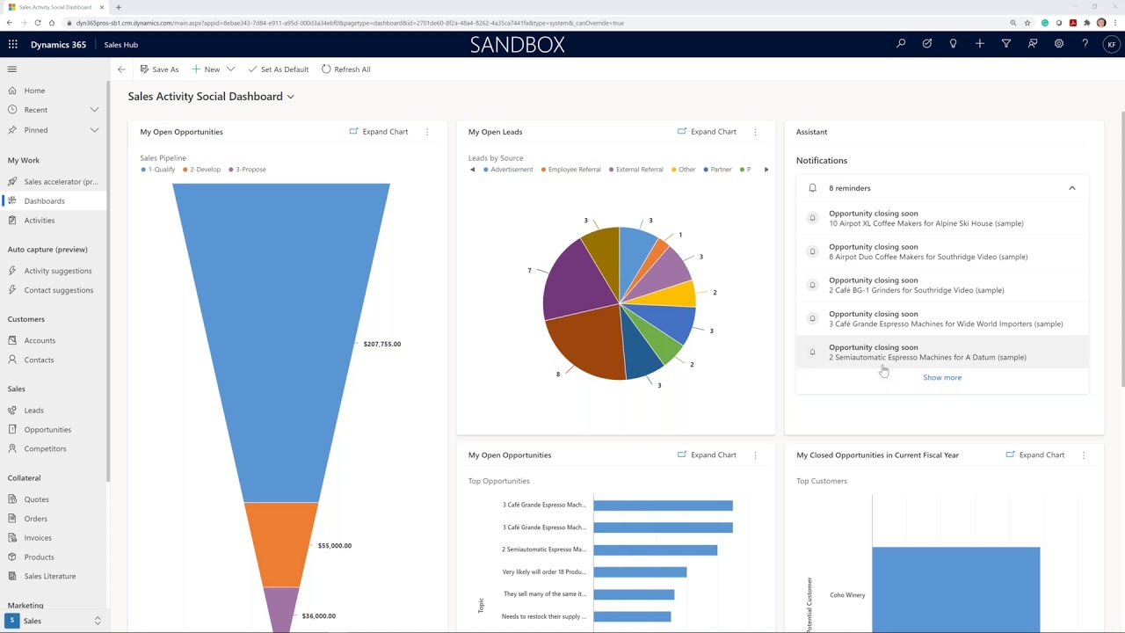This screenshot has width=1125, height=633.
Task: Click the Quotes icon in sidebar
Action: [x=12, y=499]
